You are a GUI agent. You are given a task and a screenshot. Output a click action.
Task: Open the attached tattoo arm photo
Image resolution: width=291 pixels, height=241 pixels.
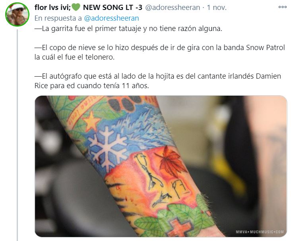[161, 166]
